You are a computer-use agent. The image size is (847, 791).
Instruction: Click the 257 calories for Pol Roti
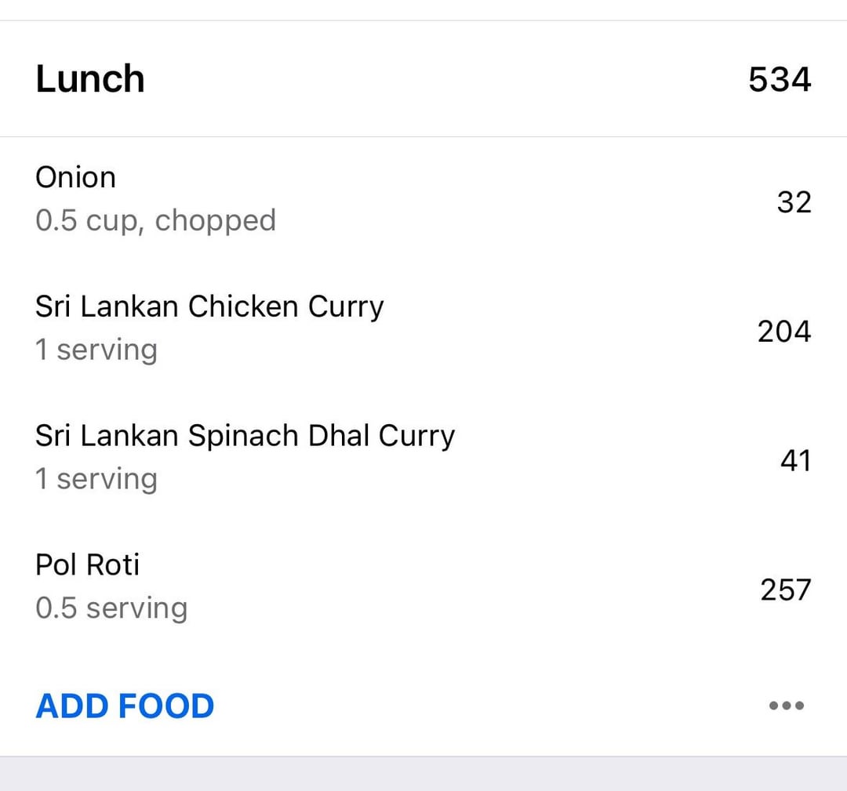coord(785,590)
